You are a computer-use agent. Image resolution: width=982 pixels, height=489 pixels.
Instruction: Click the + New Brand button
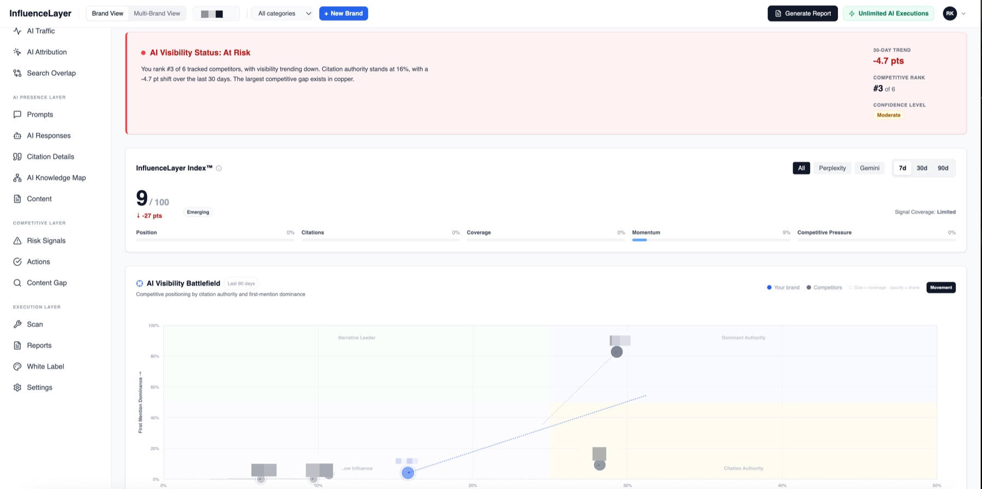click(x=344, y=14)
